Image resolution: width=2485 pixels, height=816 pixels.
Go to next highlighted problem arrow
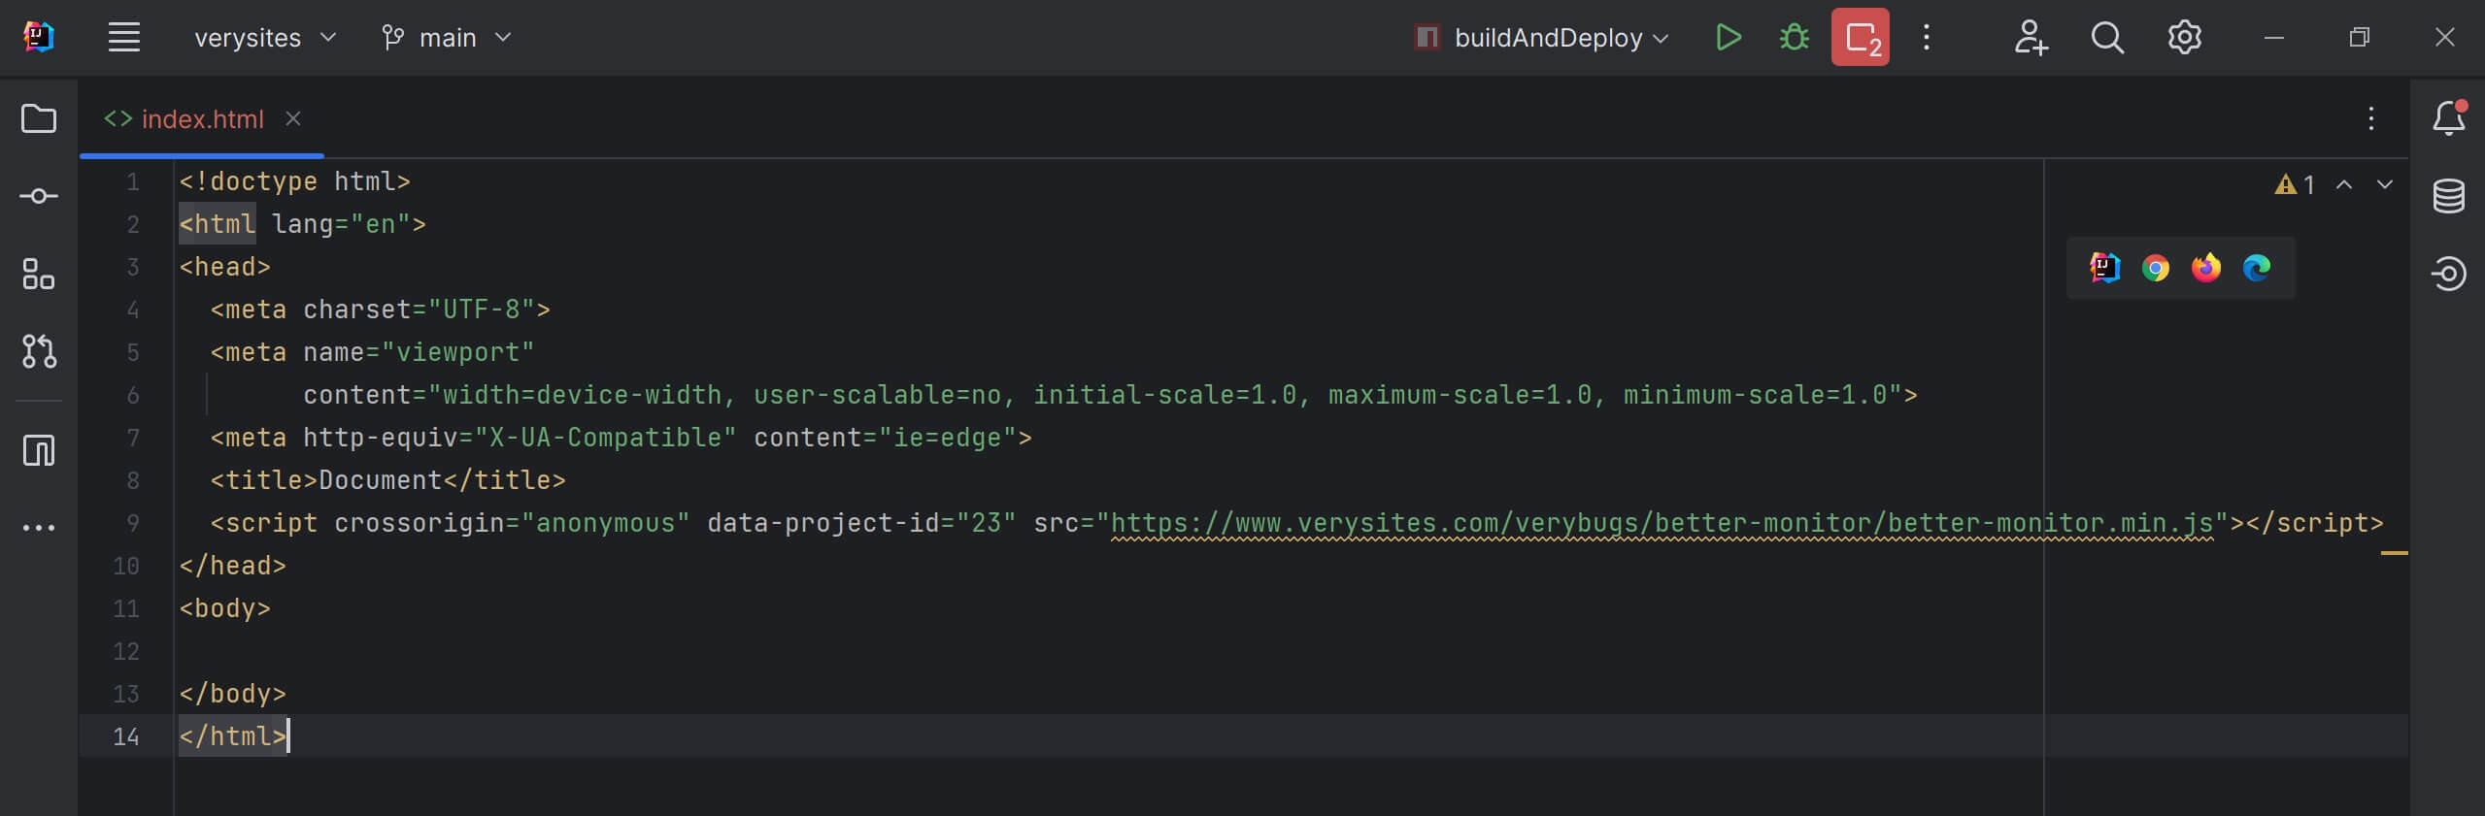(x=2385, y=184)
